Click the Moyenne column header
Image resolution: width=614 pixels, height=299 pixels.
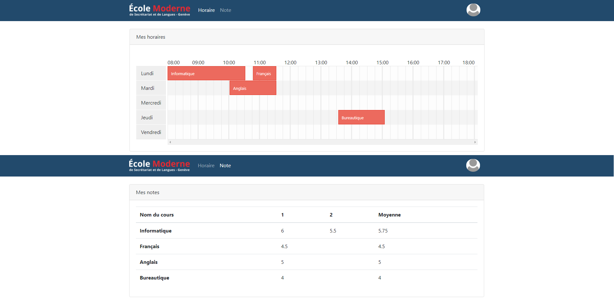tap(389, 215)
